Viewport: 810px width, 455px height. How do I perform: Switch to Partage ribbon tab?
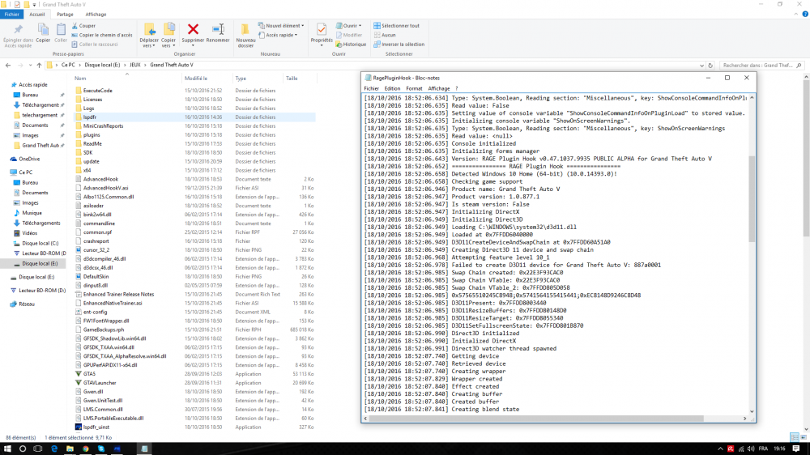pos(65,15)
